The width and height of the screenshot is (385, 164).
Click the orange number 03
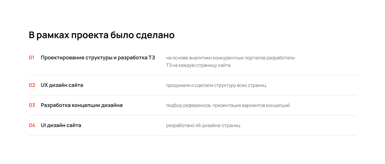click(x=32, y=105)
